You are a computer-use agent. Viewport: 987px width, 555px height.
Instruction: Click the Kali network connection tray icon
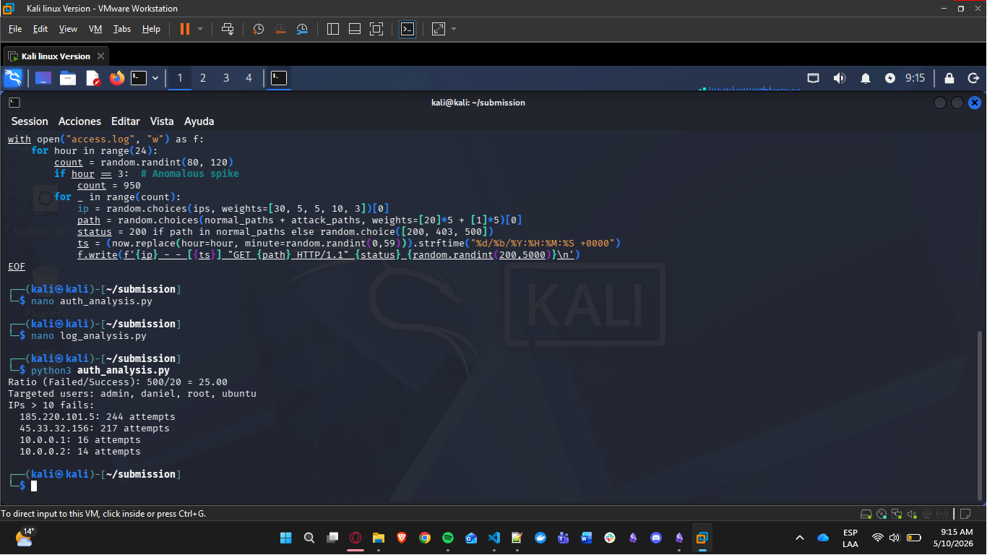click(x=814, y=78)
